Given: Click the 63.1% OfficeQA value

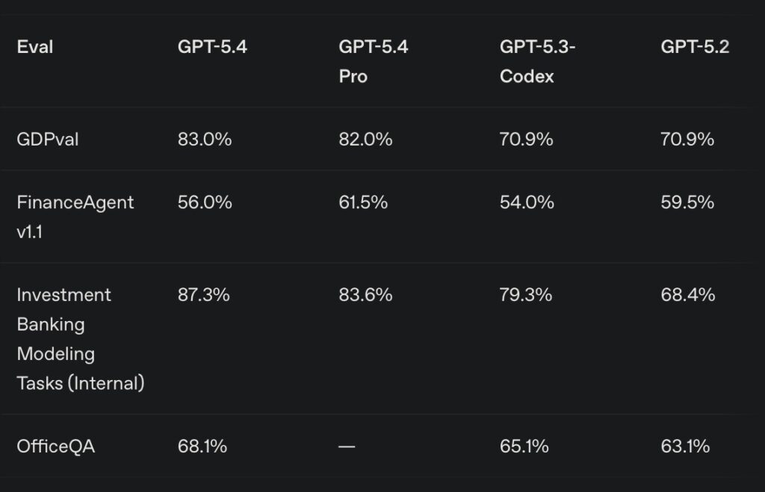Looking at the screenshot, I should [x=685, y=446].
